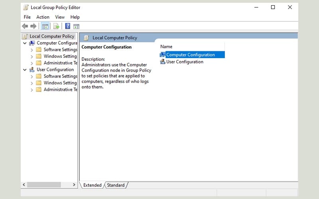The width and height of the screenshot is (319, 199).
Task: Collapse the User Configuration tree node
Action: tap(25, 70)
